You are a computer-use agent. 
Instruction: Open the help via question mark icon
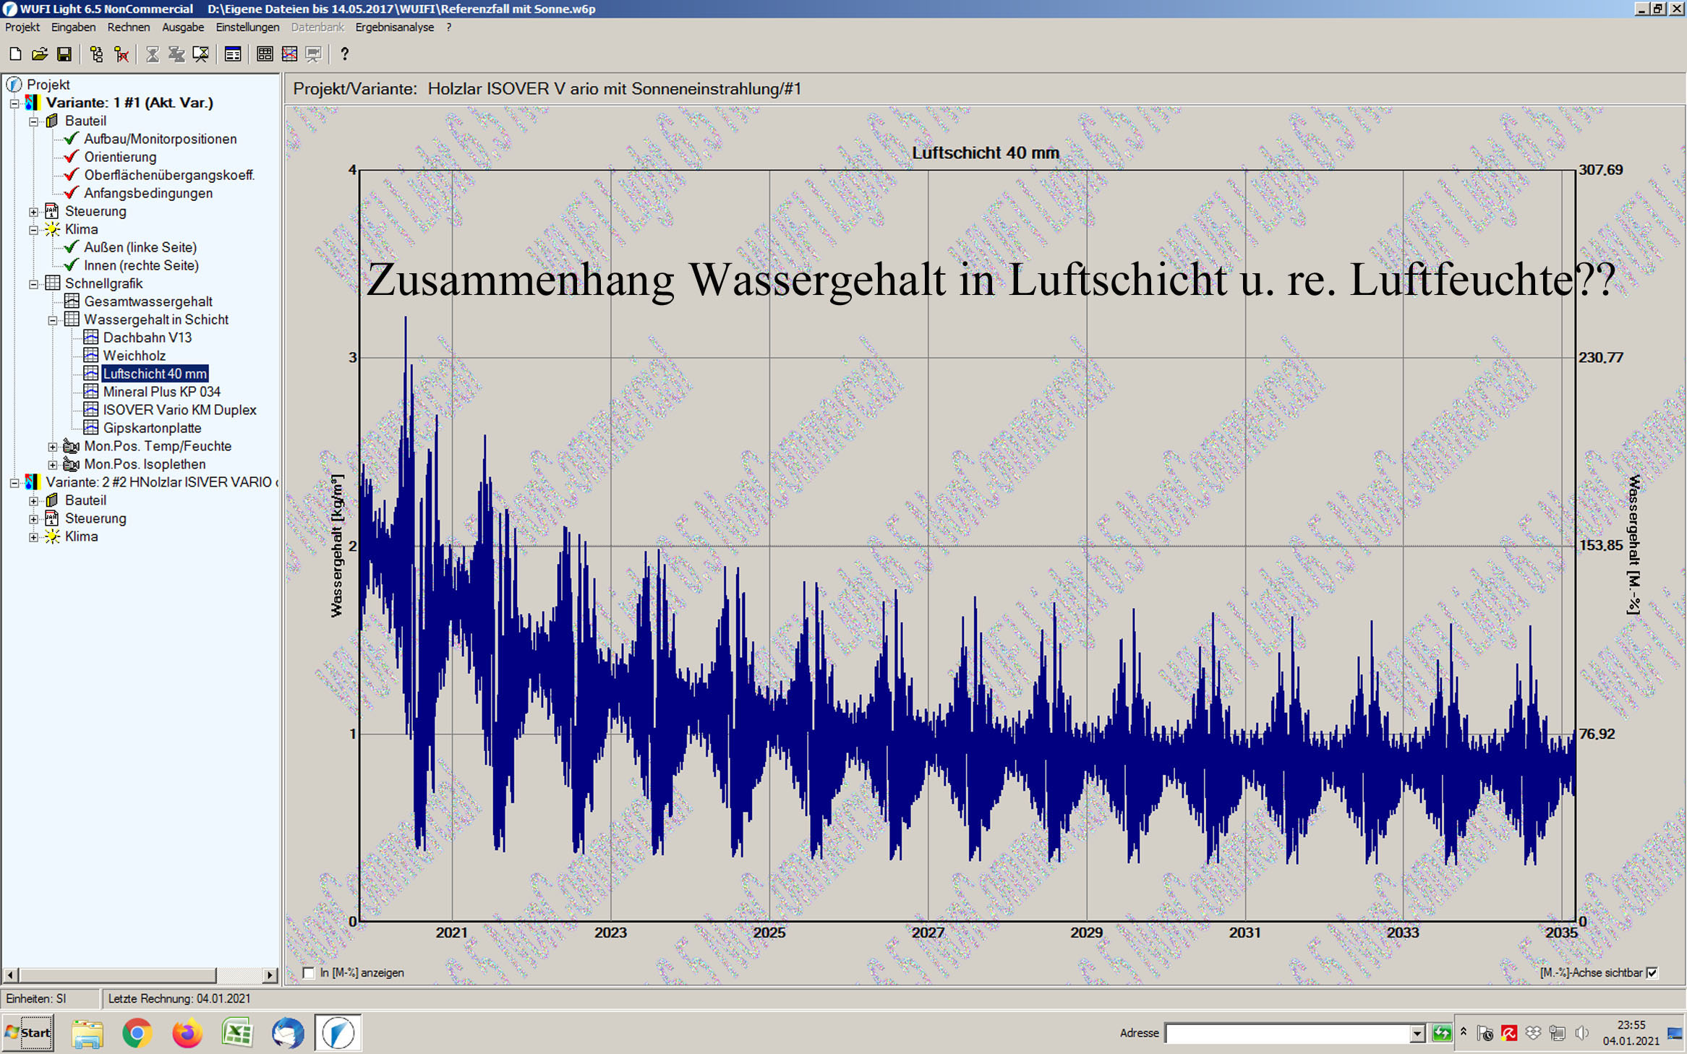coord(344,54)
